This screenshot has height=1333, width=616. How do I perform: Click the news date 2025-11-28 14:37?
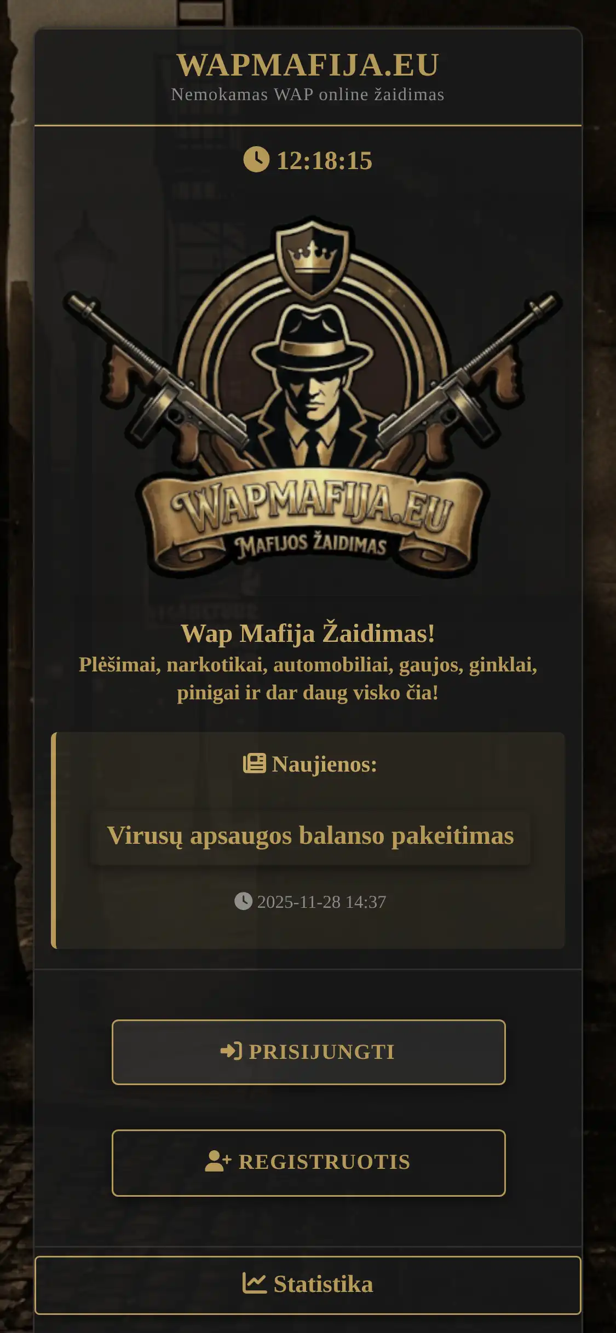(x=321, y=902)
